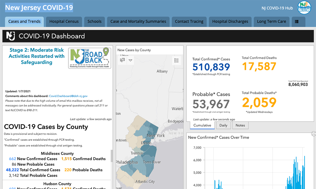Click Probable Cases value 53,967
316x189 pixels.
pos(211,104)
